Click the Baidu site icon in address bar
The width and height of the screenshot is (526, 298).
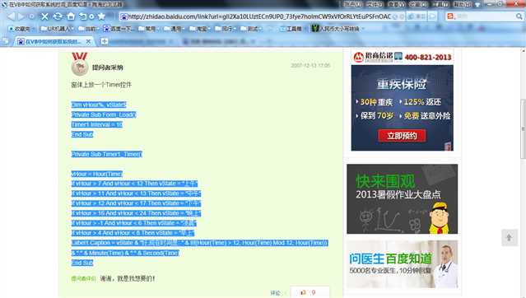tap(123, 16)
